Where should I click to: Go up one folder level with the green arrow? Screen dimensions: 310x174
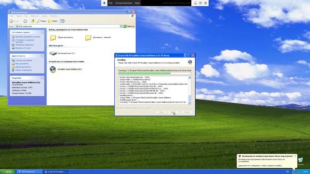pyautogui.click(x=33, y=21)
